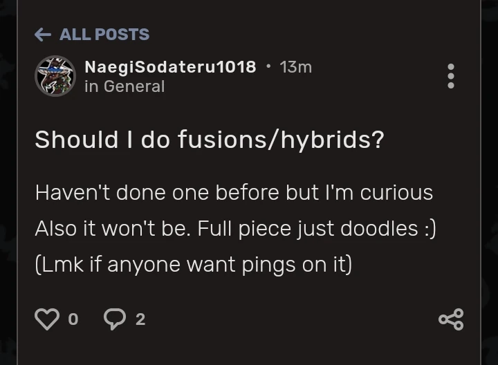Screen dimensions: 498x365
Task: Share the post with the share icon
Action: [x=451, y=319]
